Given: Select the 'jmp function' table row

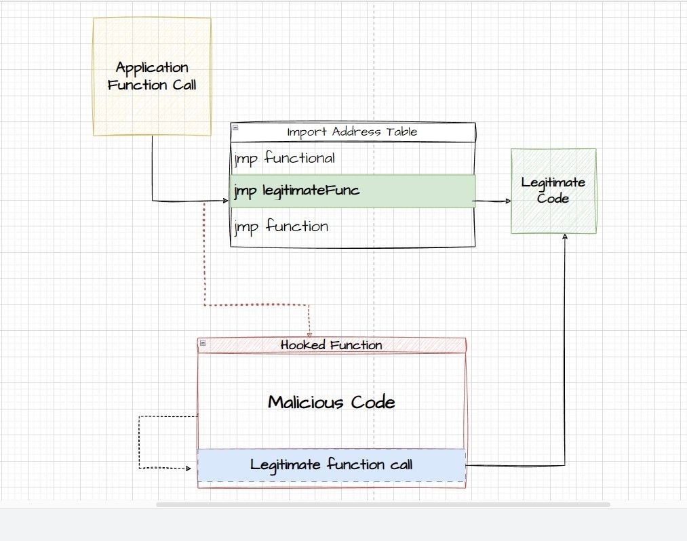Looking at the screenshot, I should coord(353,227).
